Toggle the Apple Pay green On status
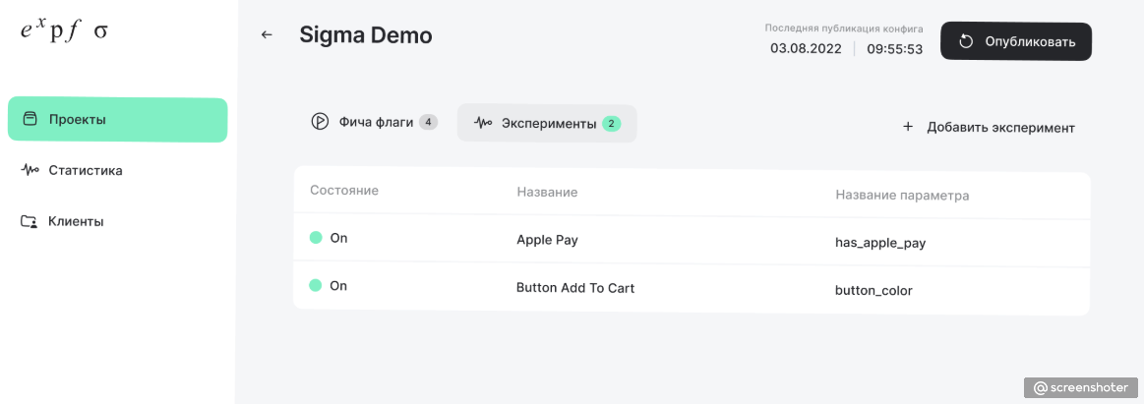The image size is (1144, 404). pyautogui.click(x=316, y=238)
